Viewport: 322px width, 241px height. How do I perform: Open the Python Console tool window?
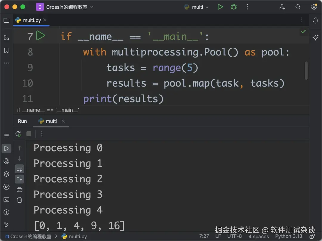6,161
